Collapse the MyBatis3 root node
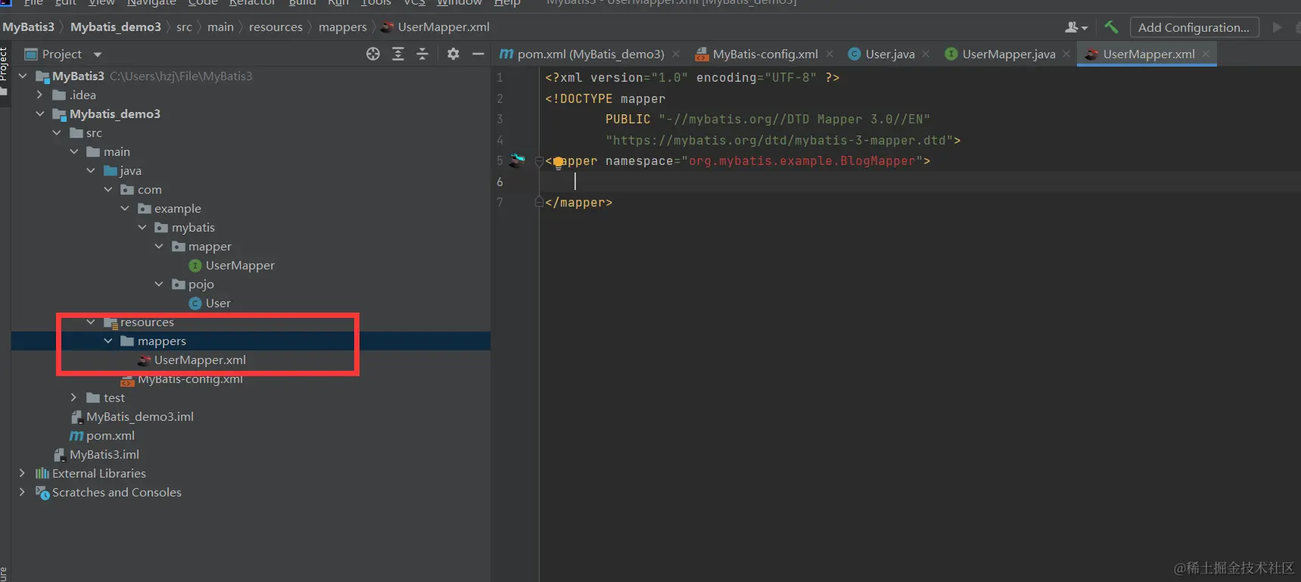The height and width of the screenshot is (582, 1301). click(22, 76)
